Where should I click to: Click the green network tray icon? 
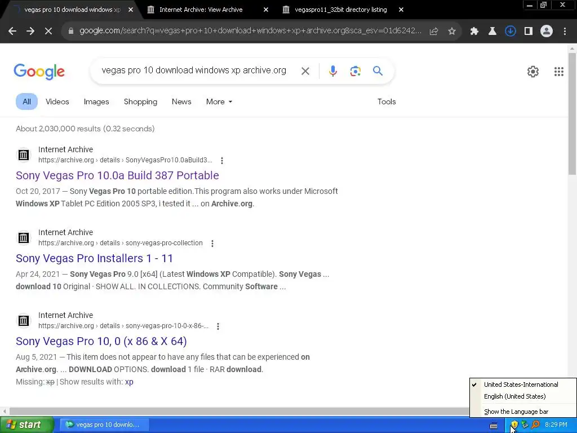click(525, 425)
